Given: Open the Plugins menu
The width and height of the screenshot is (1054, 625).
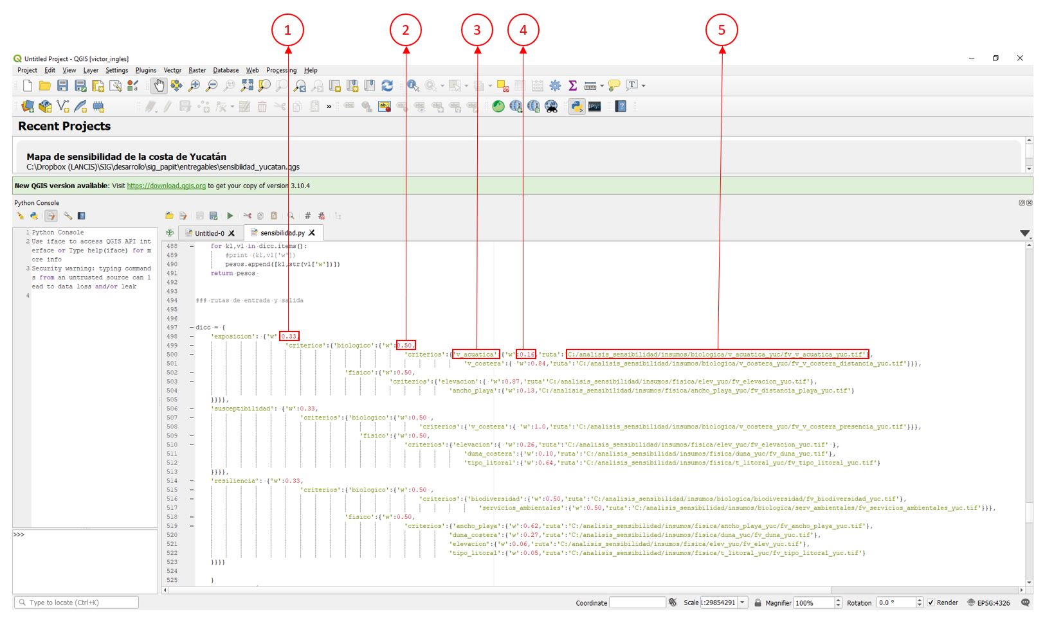Looking at the screenshot, I should tap(146, 70).
